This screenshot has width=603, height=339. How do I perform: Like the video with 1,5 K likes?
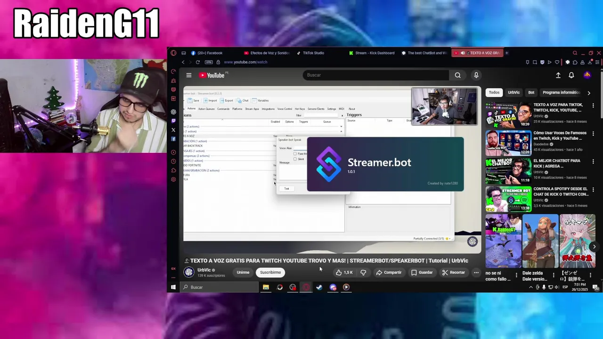pyautogui.click(x=344, y=272)
